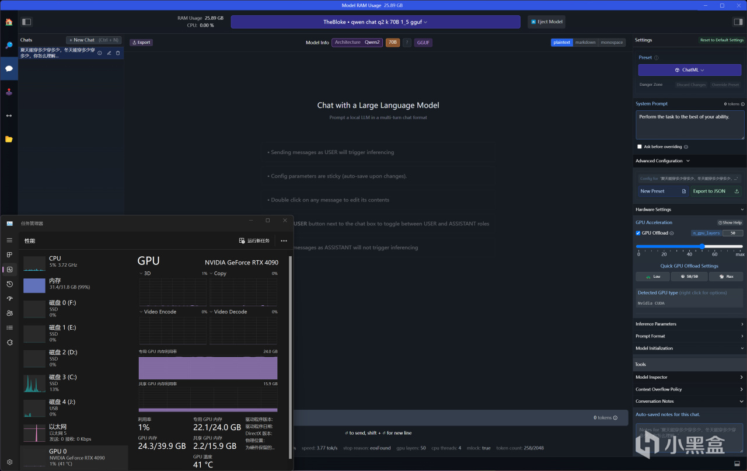Open Startup apps in Task Manager
Screen dimensions: 747x471
9,298
